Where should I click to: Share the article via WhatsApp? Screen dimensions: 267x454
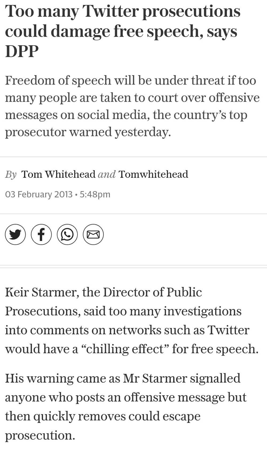tap(67, 234)
